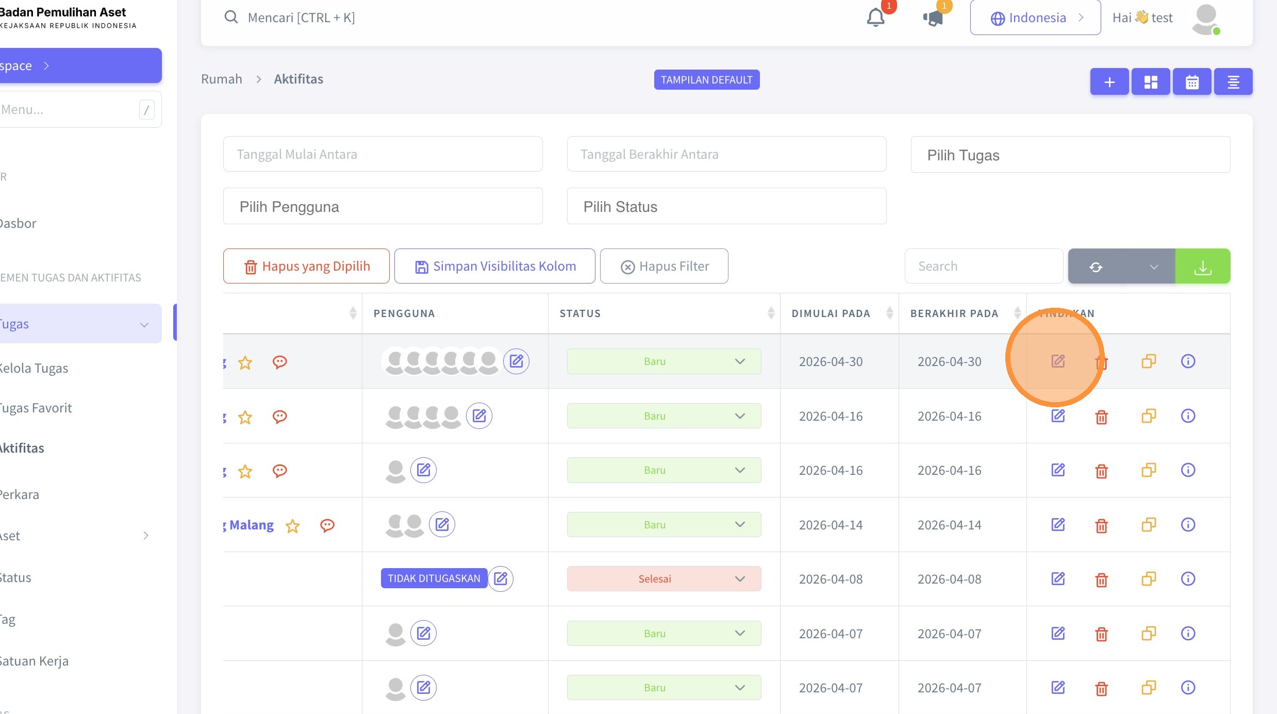This screenshot has height=714, width=1277.
Task: Open status dropdown for 2026-04-30 row
Action: pyautogui.click(x=664, y=361)
